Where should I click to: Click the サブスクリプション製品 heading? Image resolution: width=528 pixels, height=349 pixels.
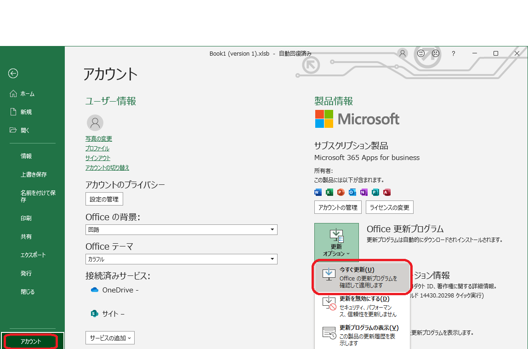(351, 145)
